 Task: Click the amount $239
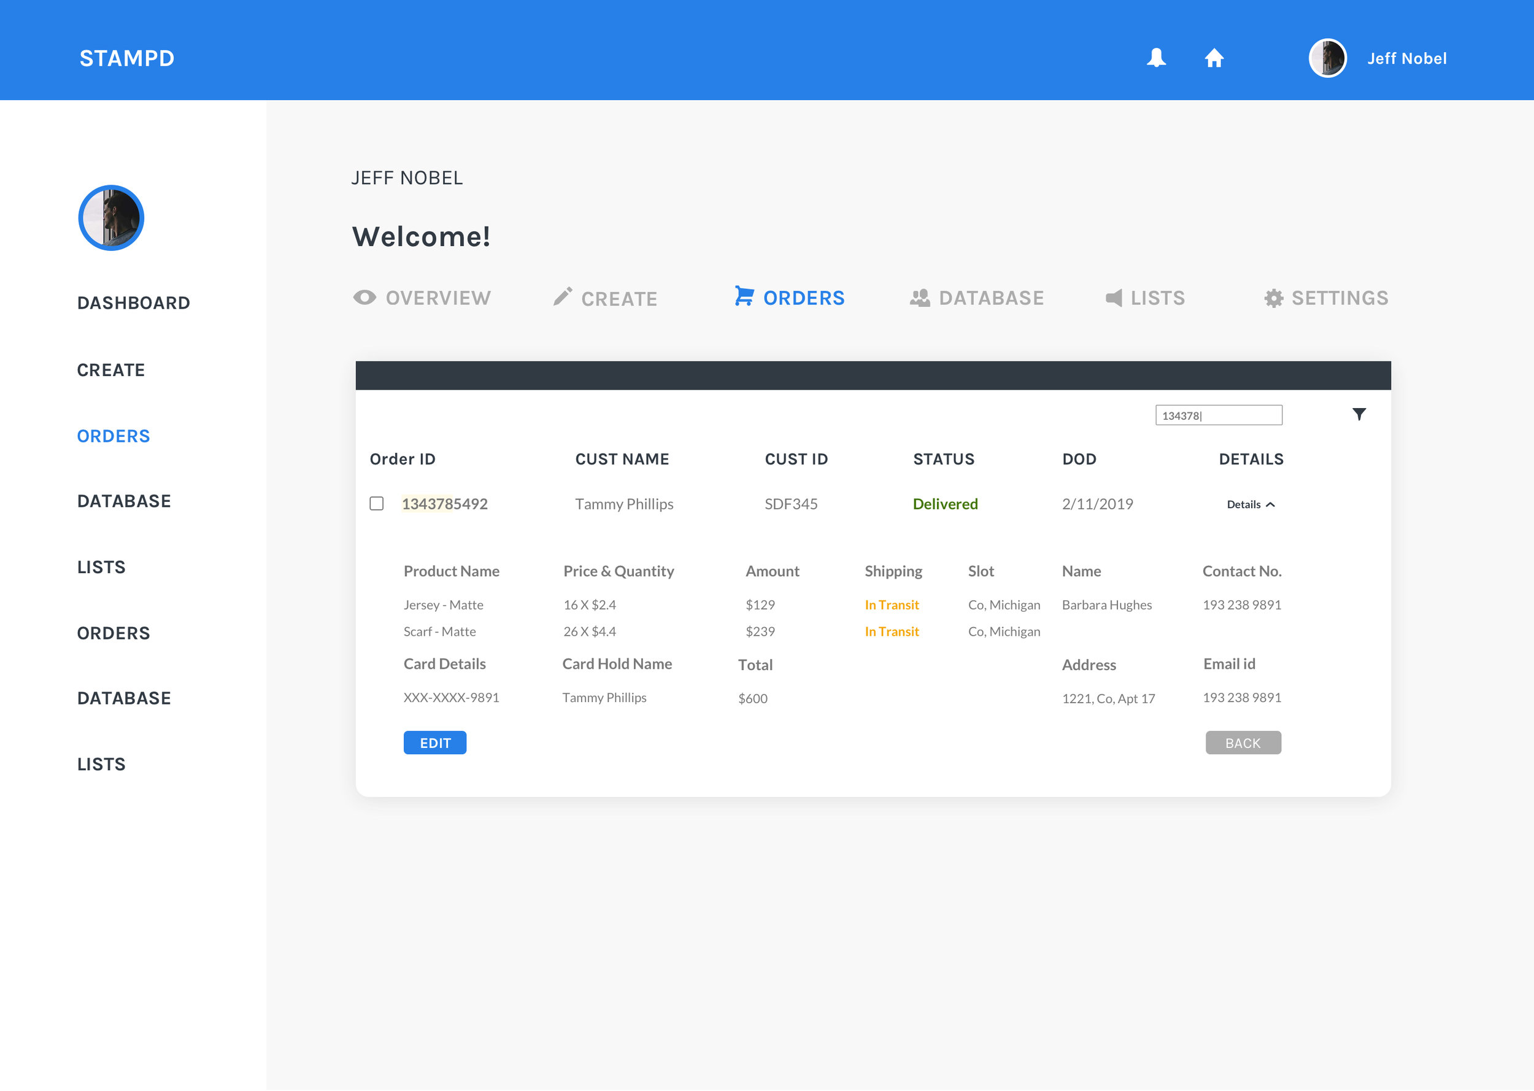point(760,631)
